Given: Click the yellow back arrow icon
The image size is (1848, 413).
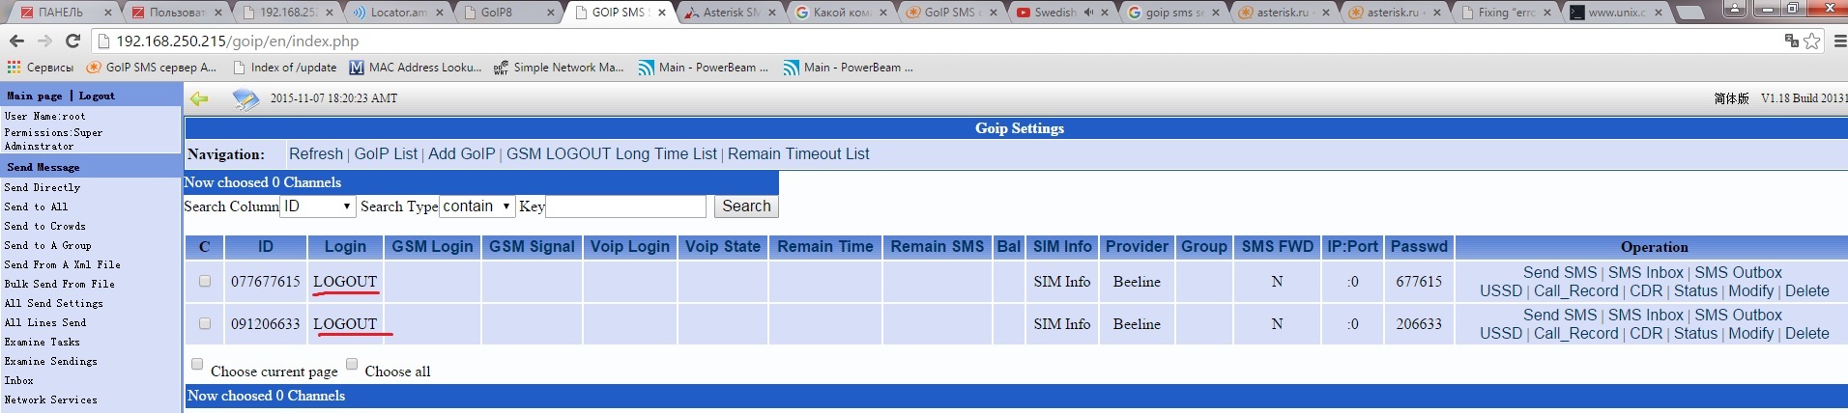Looking at the screenshot, I should click(x=199, y=98).
